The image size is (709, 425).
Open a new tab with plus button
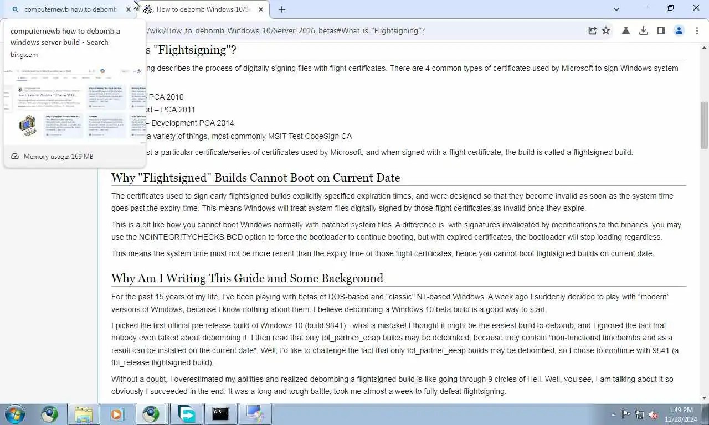pos(282,9)
